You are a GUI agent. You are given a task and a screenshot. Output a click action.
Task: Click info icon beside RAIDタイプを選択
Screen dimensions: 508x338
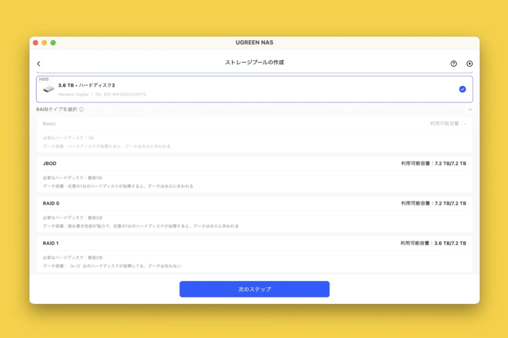coord(81,109)
